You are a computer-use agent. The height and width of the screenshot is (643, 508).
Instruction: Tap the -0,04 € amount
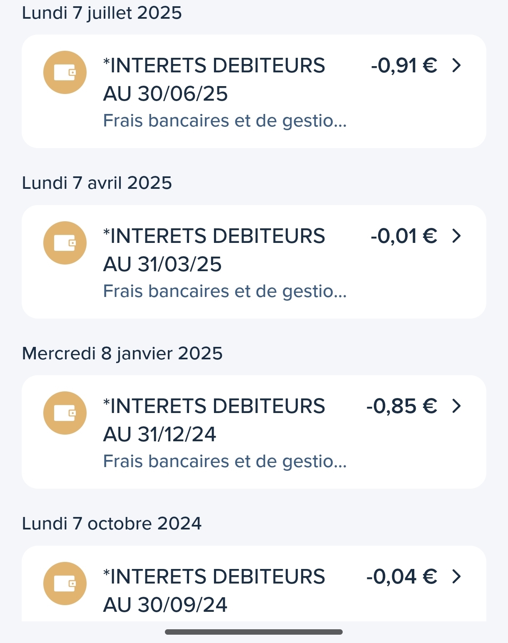pyautogui.click(x=402, y=577)
